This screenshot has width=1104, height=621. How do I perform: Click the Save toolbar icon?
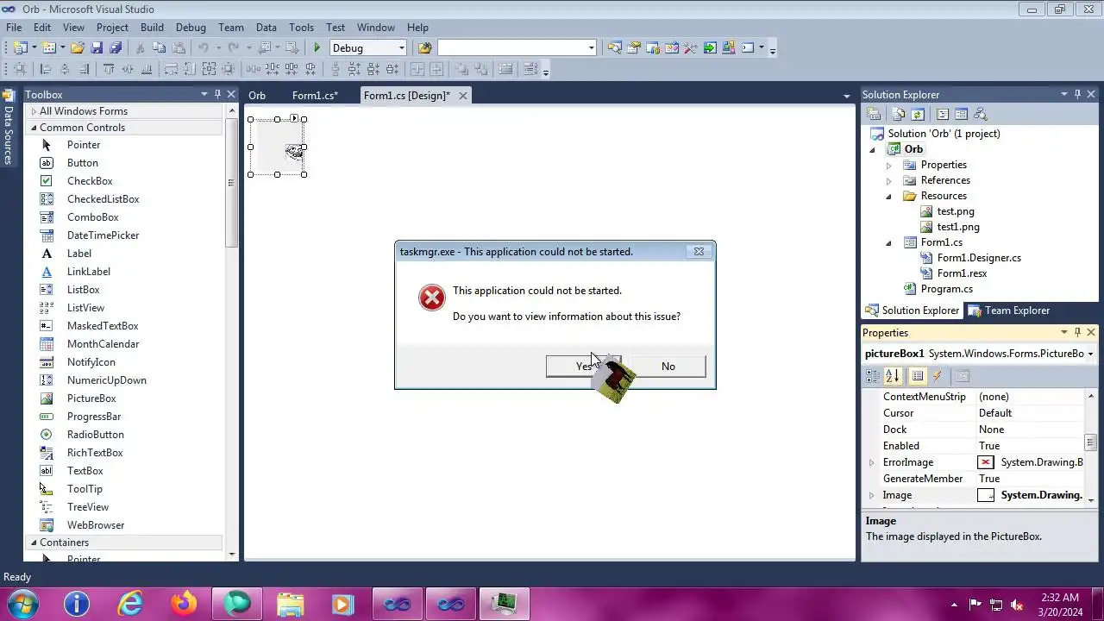pos(97,48)
